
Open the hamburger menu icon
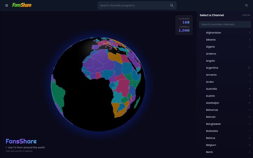[7, 6]
